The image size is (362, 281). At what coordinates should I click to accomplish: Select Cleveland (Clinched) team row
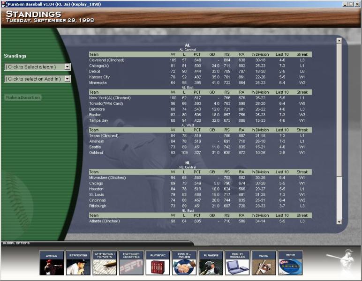(x=200, y=60)
